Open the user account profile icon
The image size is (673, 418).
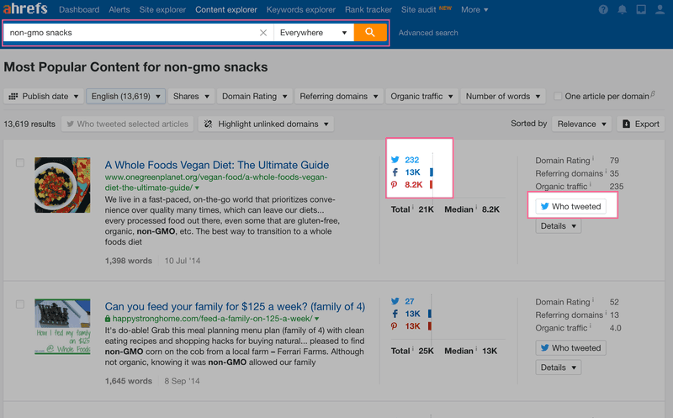[660, 9]
